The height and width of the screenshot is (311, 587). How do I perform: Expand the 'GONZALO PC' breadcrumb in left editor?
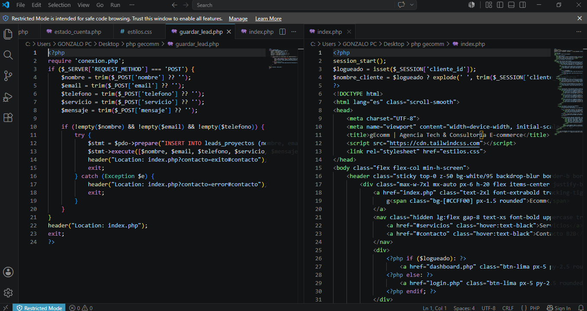(74, 44)
